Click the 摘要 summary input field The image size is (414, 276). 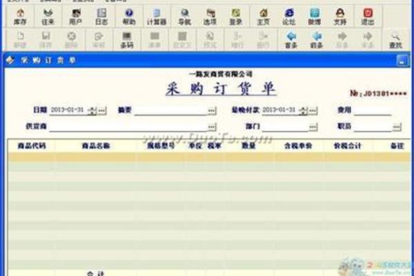coord(170,111)
